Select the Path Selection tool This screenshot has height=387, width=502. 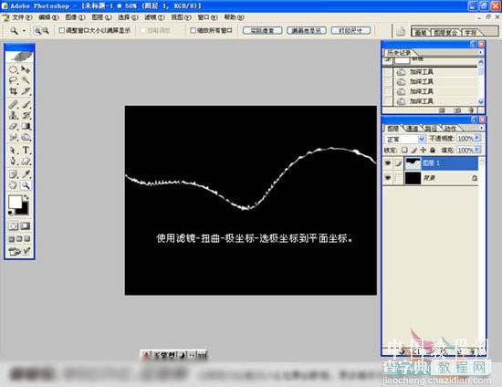click(13, 150)
